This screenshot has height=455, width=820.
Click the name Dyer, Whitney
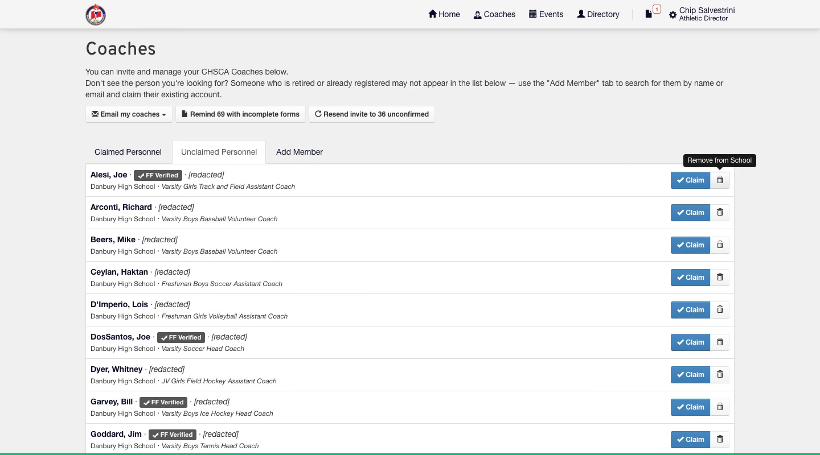116,369
